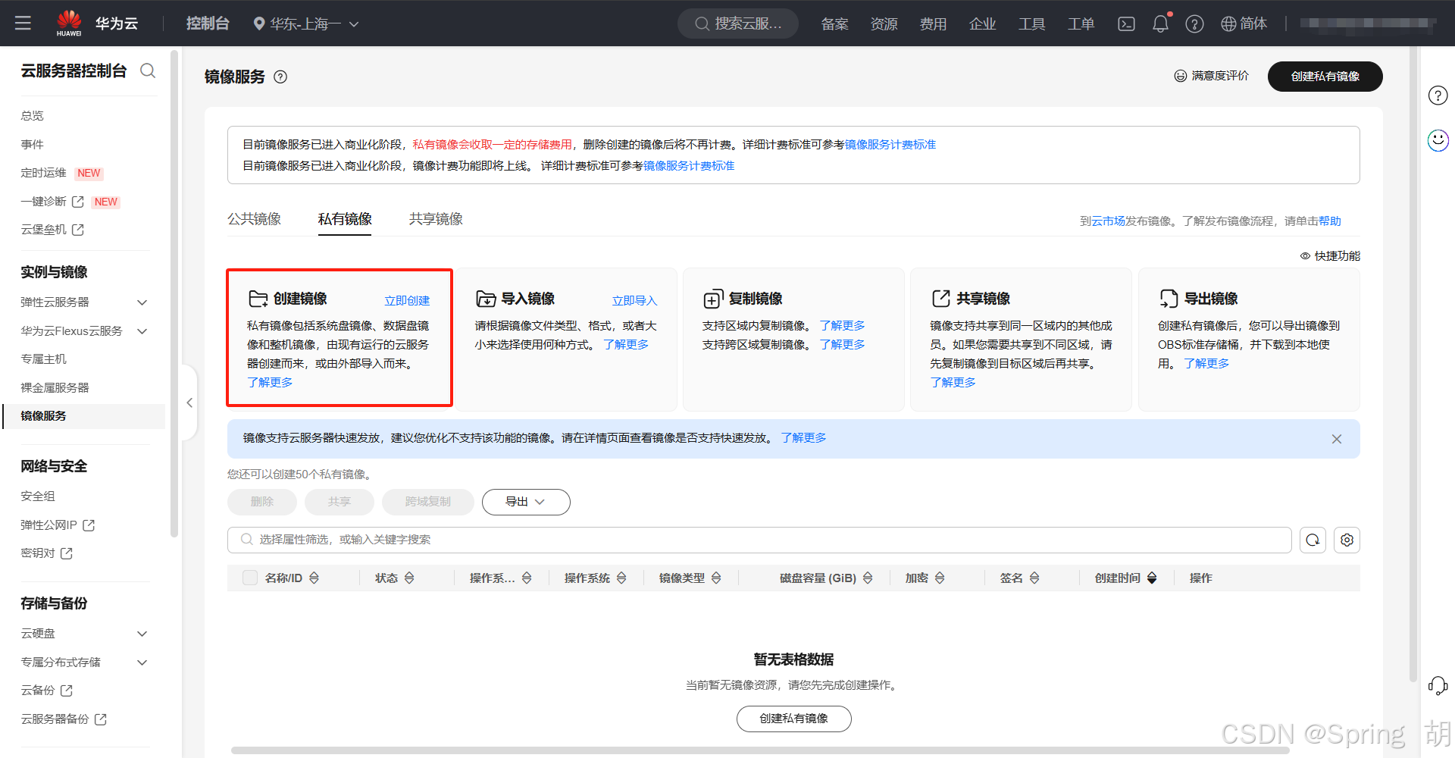Screen dimensions: 1455x758
Task: Switch to the 共享镜像 tab
Action: (x=436, y=219)
